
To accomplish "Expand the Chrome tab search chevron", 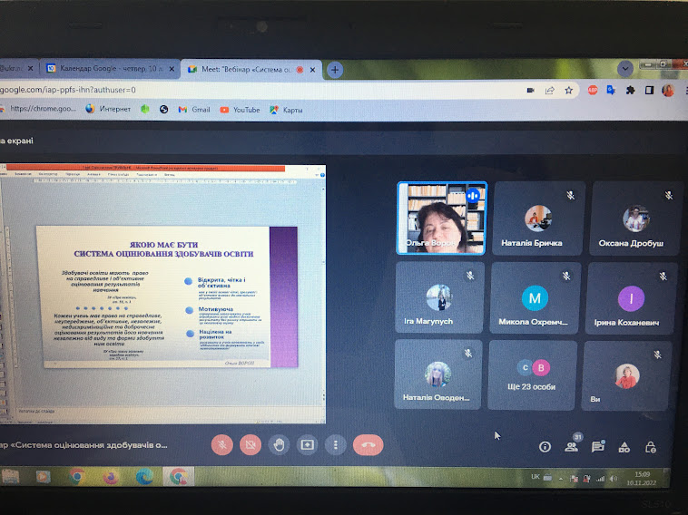I will click(x=626, y=69).
